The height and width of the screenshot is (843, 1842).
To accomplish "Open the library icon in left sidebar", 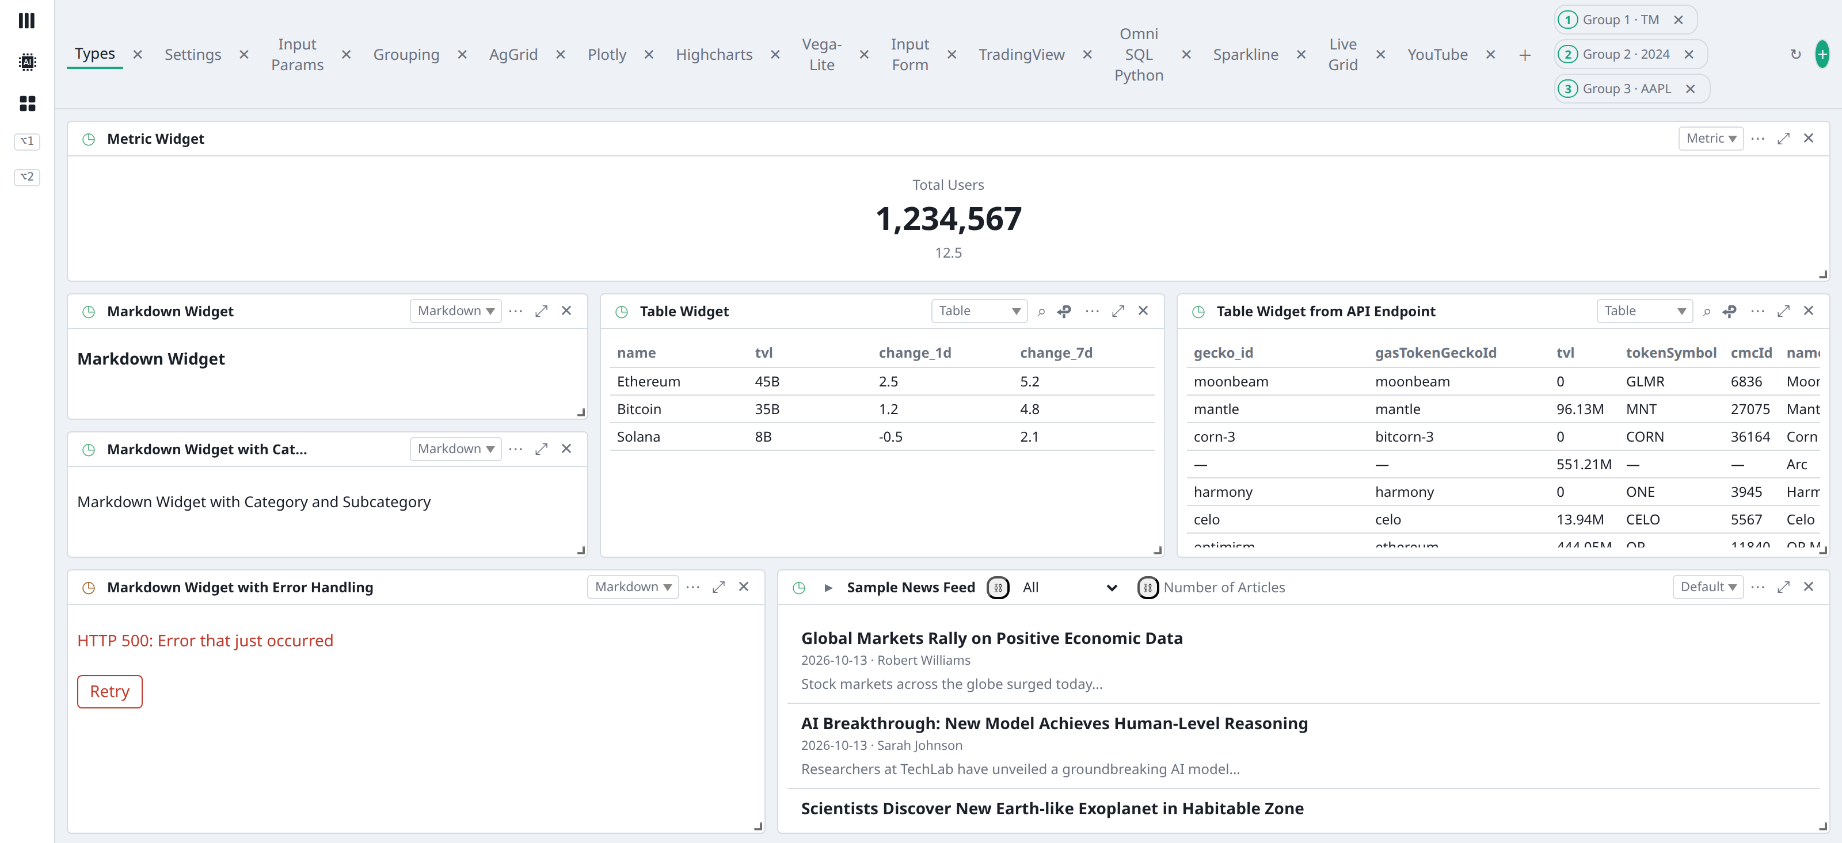I will (x=26, y=21).
